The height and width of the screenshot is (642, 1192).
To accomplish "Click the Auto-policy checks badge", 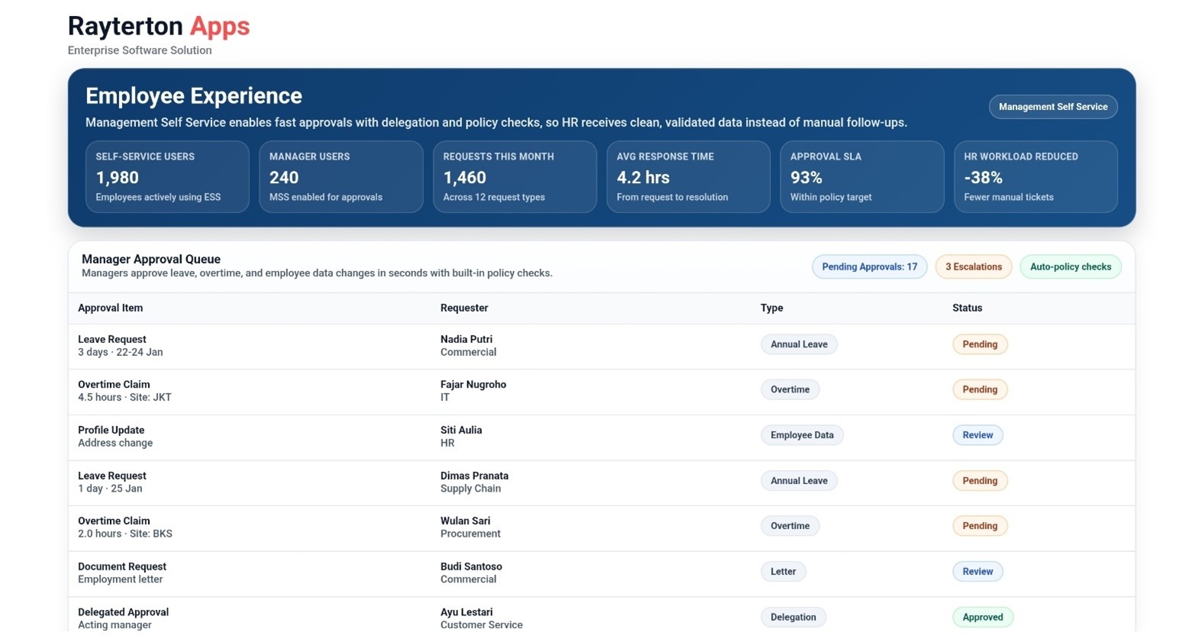I will (x=1070, y=267).
